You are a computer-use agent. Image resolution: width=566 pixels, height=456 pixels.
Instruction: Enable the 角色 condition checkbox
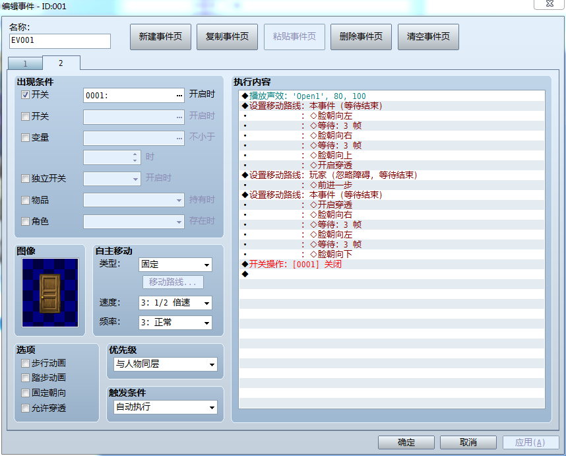coord(25,221)
